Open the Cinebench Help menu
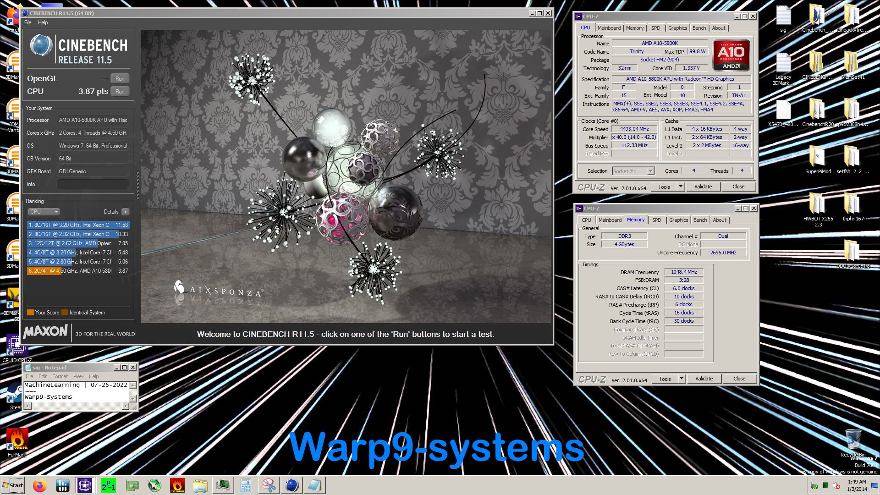The image size is (880, 495). click(x=43, y=22)
